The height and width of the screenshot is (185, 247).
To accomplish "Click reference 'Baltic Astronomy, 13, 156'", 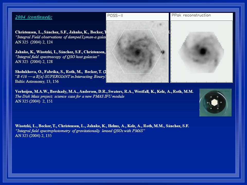I will 37,81.
